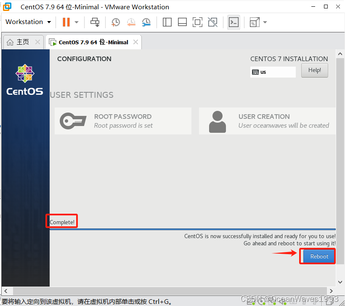Image resolution: width=345 pixels, height=306 pixels.
Task: Click the us keyboard layout indicator
Action: click(273, 72)
